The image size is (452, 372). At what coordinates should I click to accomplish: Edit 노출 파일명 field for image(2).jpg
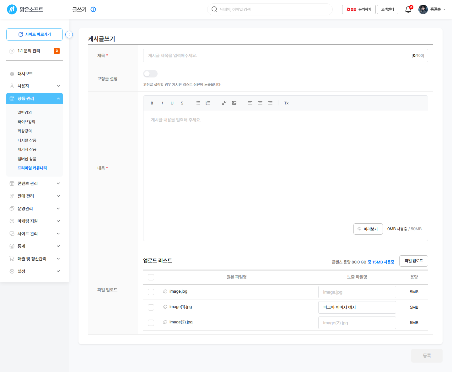(357, 323)
